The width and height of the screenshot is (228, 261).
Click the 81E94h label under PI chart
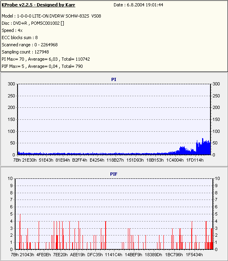pos(63,160)
